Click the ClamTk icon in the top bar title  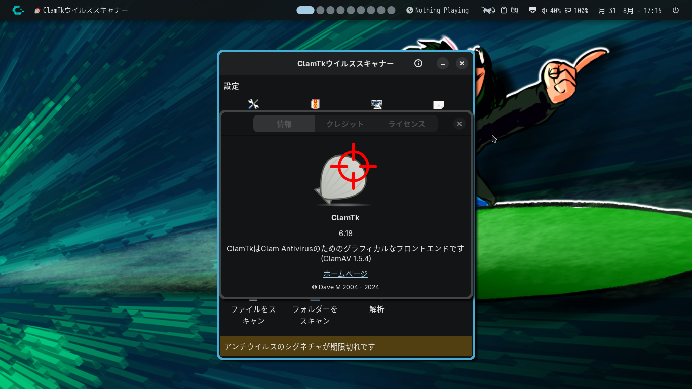[x=37, y=10]
